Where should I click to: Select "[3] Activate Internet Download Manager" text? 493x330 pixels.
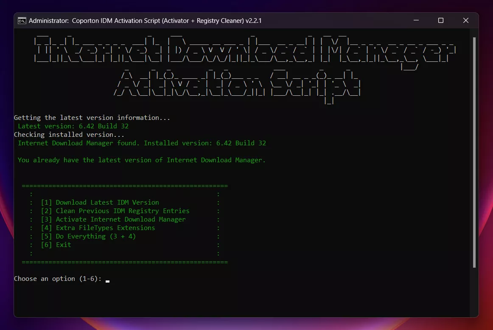click(113, 219)
